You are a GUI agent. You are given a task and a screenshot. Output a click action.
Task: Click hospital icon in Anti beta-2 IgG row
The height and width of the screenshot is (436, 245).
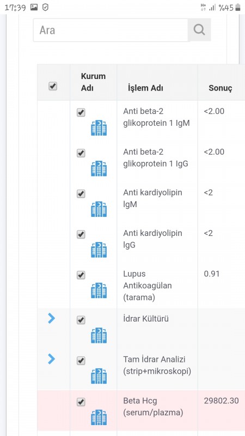pos(99,168)
